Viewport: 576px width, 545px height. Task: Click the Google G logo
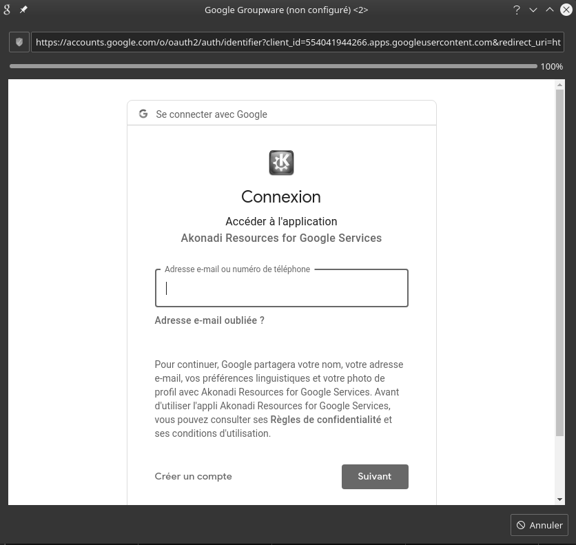pyautogui.click(x=143, y=114)
